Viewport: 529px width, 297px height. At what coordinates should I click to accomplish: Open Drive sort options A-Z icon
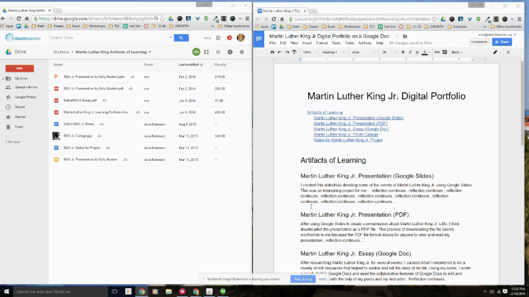point(218,52)
